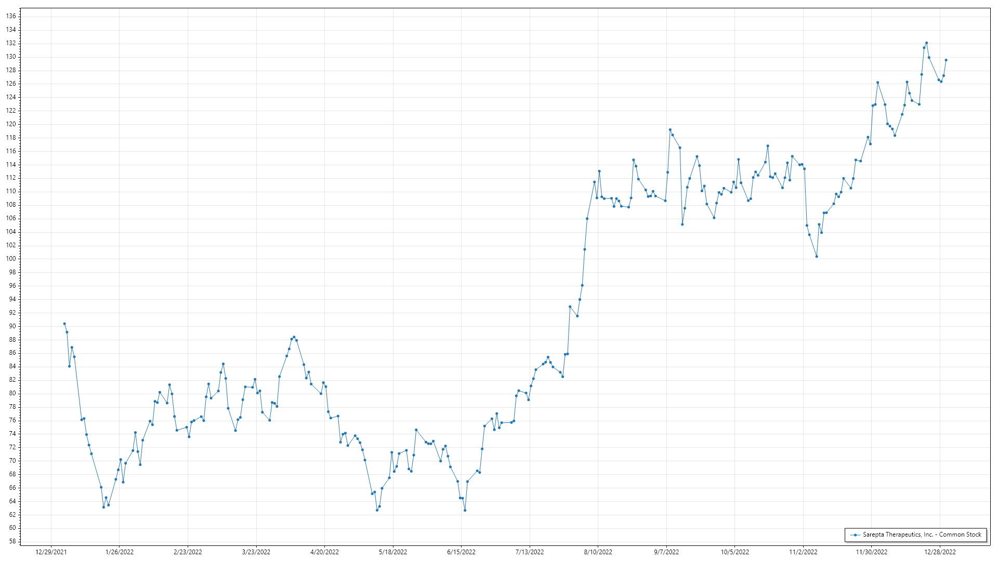Click the 100 y-axis value label
Viewport: 998px width, 561px height.
coord(11,259)
